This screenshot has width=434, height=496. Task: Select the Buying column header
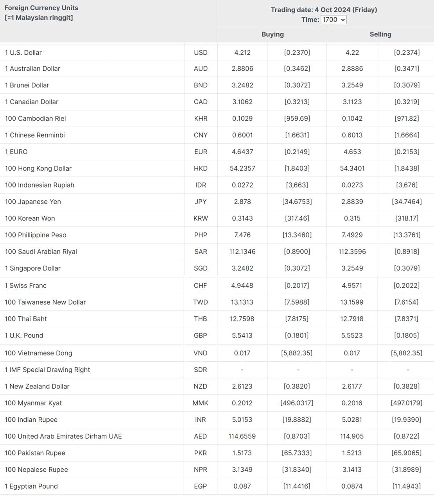tap(273, 34)
